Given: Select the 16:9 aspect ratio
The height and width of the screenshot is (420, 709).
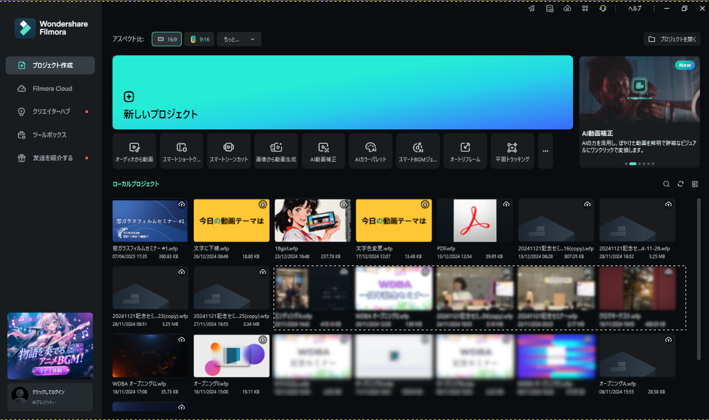Looking at the screenshot, I should 167,39.
